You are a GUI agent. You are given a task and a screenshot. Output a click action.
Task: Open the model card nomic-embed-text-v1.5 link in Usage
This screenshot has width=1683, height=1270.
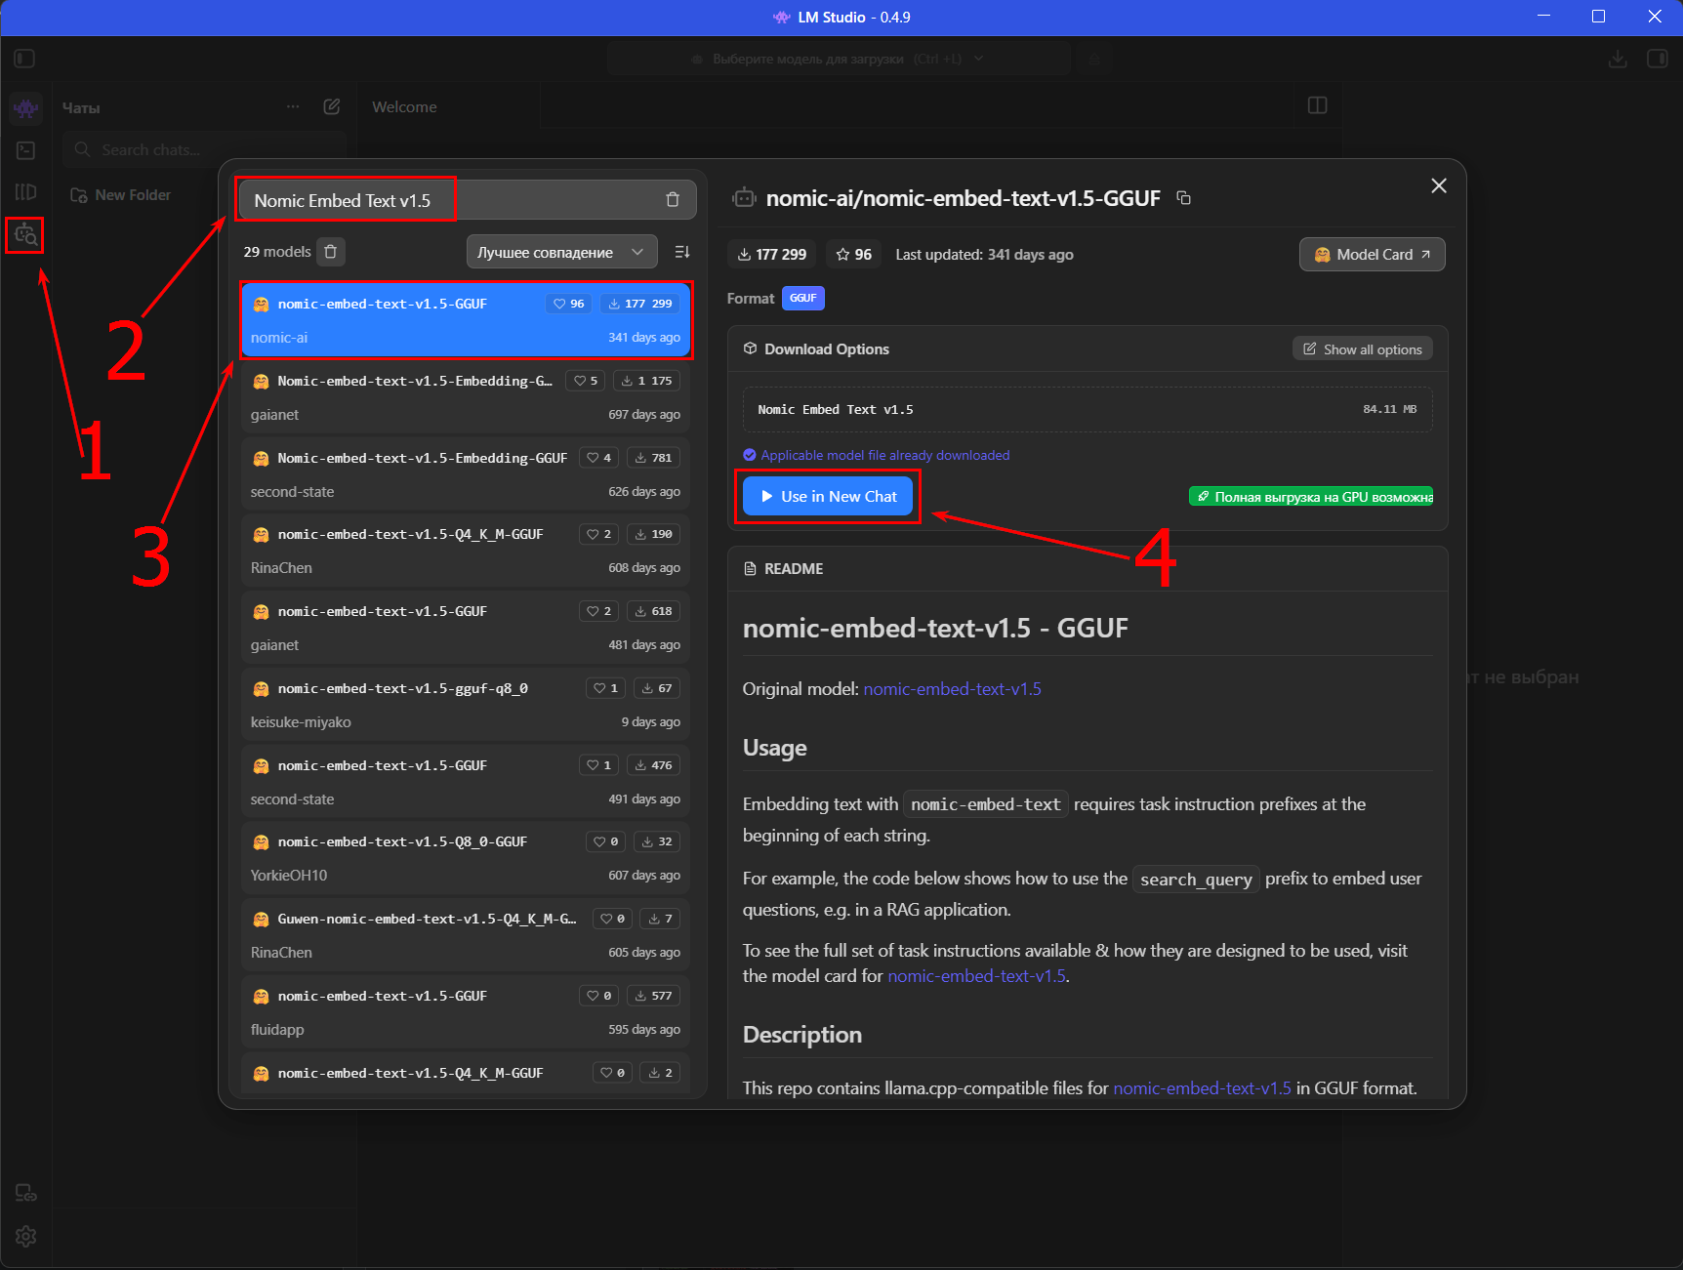tap(976, 976)
